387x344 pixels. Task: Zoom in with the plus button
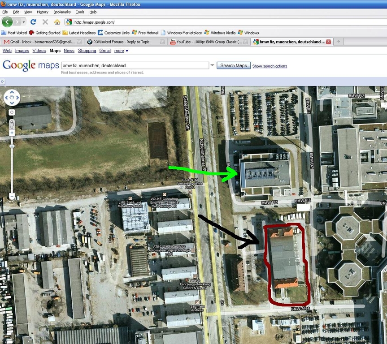pyautogui.click(x=12, y=133)
